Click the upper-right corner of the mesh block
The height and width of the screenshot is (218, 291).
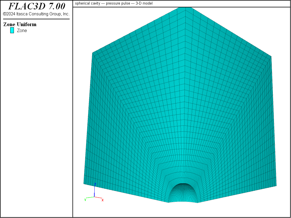point(271,56)
